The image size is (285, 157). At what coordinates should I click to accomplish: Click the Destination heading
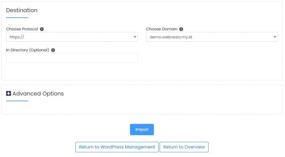pyautogui.click(x=22, y=10)
